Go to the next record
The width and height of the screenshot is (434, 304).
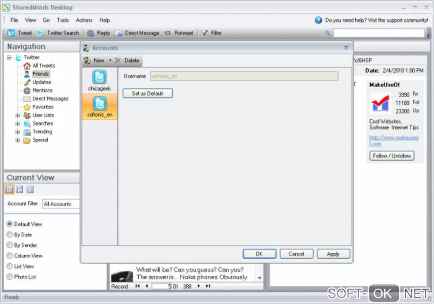pos(198,286)
